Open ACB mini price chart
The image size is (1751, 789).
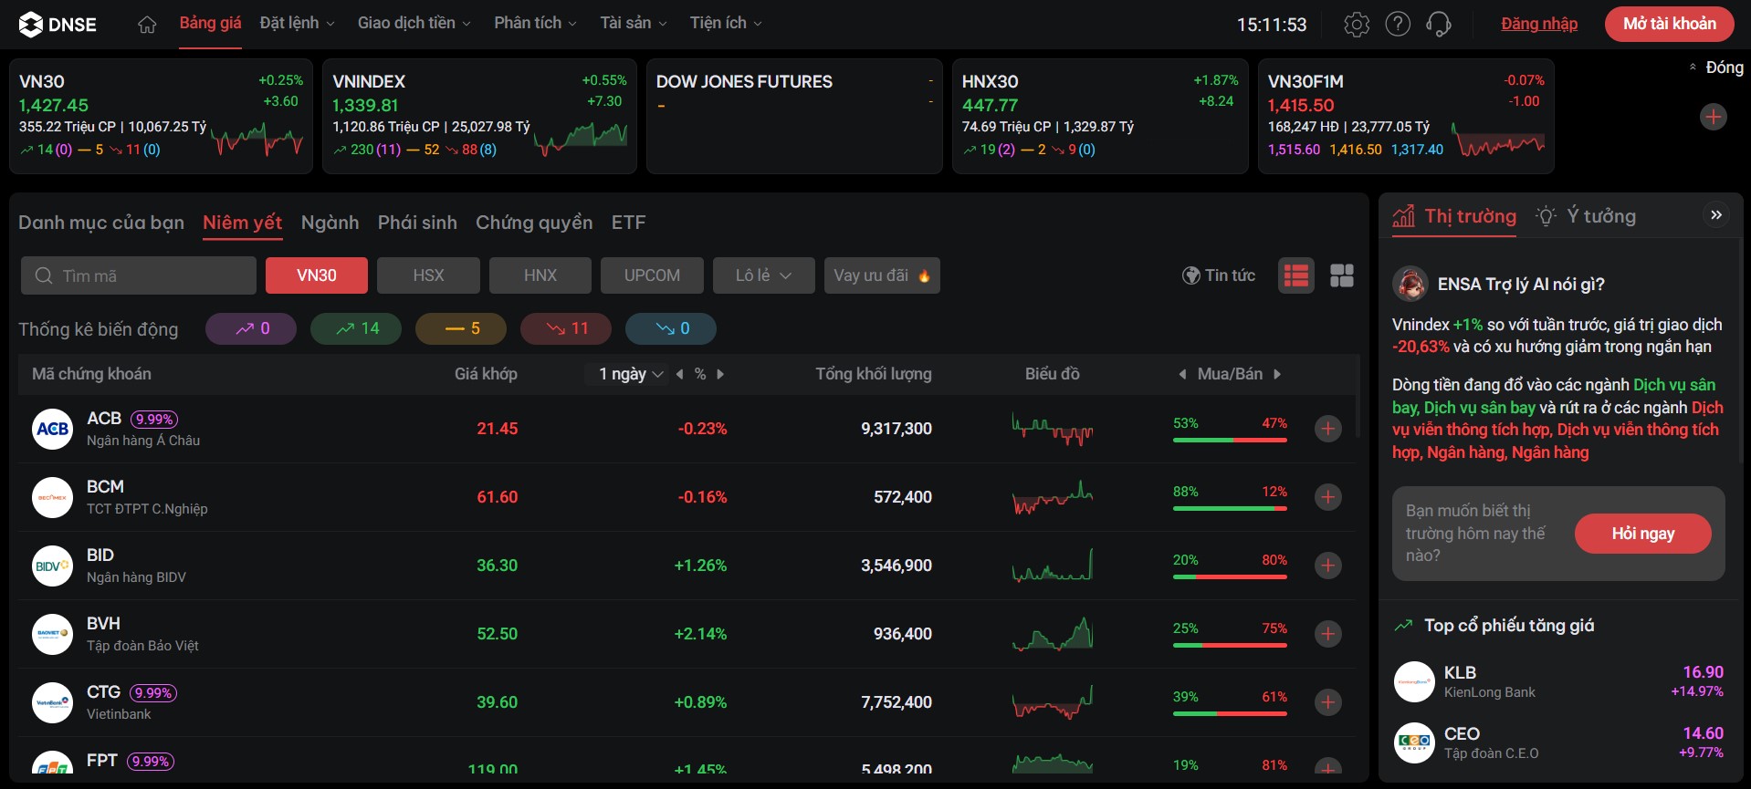click(x=1053, y=429)
